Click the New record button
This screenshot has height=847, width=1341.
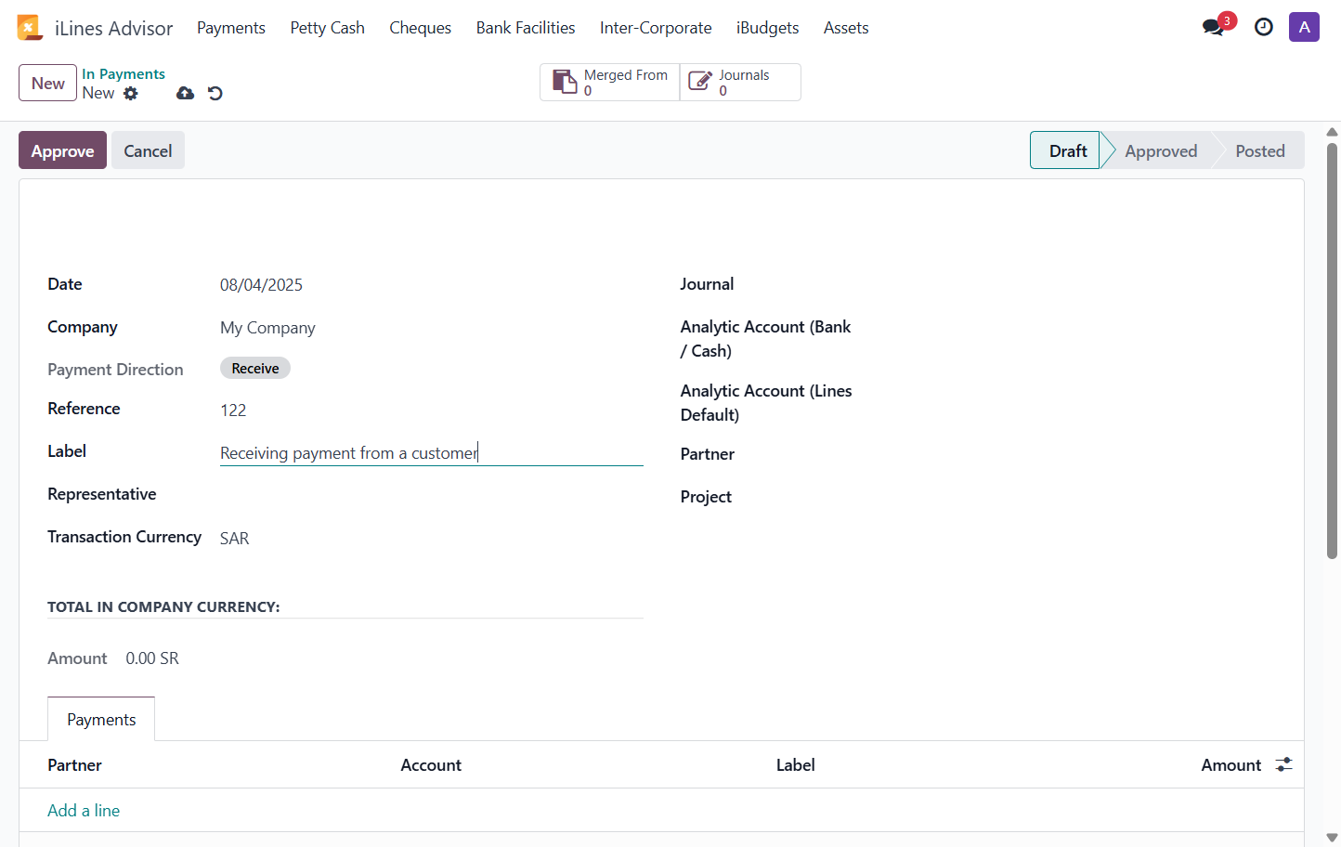pyautogui.click(x=47, y=83)
